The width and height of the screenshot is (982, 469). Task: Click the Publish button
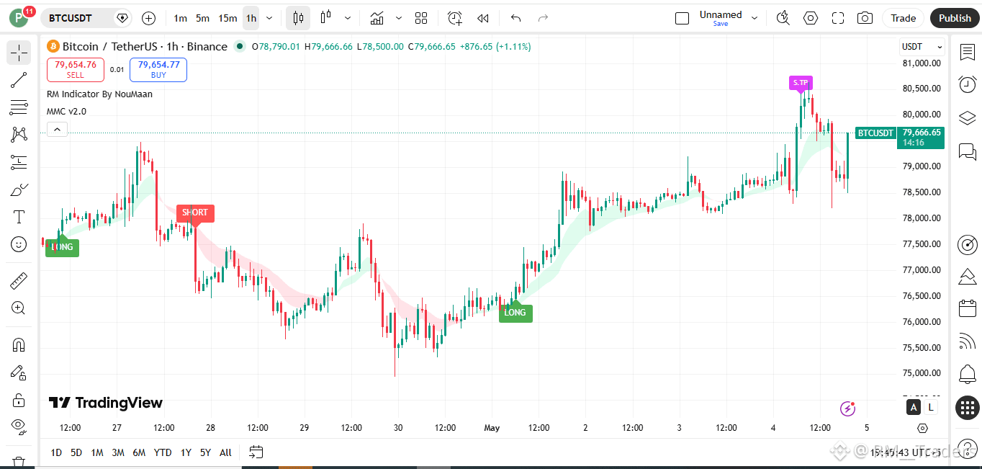955,18
